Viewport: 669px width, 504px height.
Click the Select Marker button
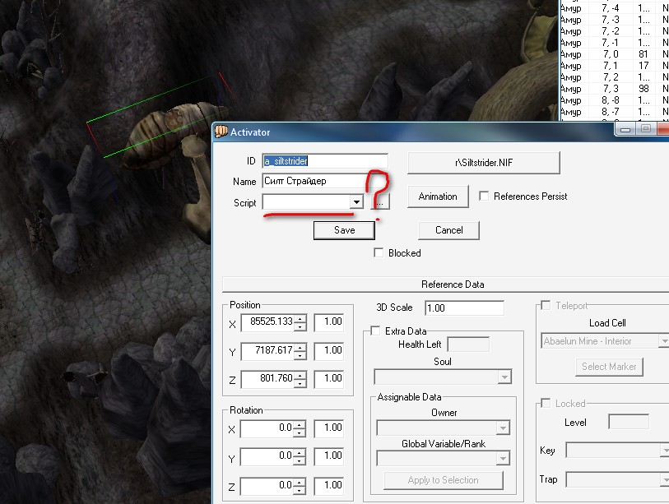(x=609, y=367)
